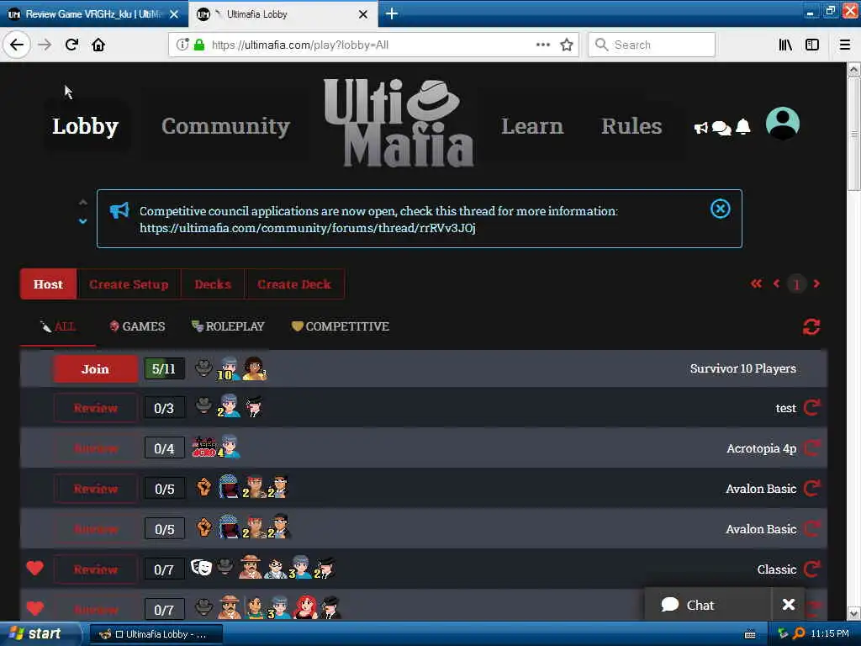Click the UltiMafia logo
This screenshot has height=646, width=861.
398,123
